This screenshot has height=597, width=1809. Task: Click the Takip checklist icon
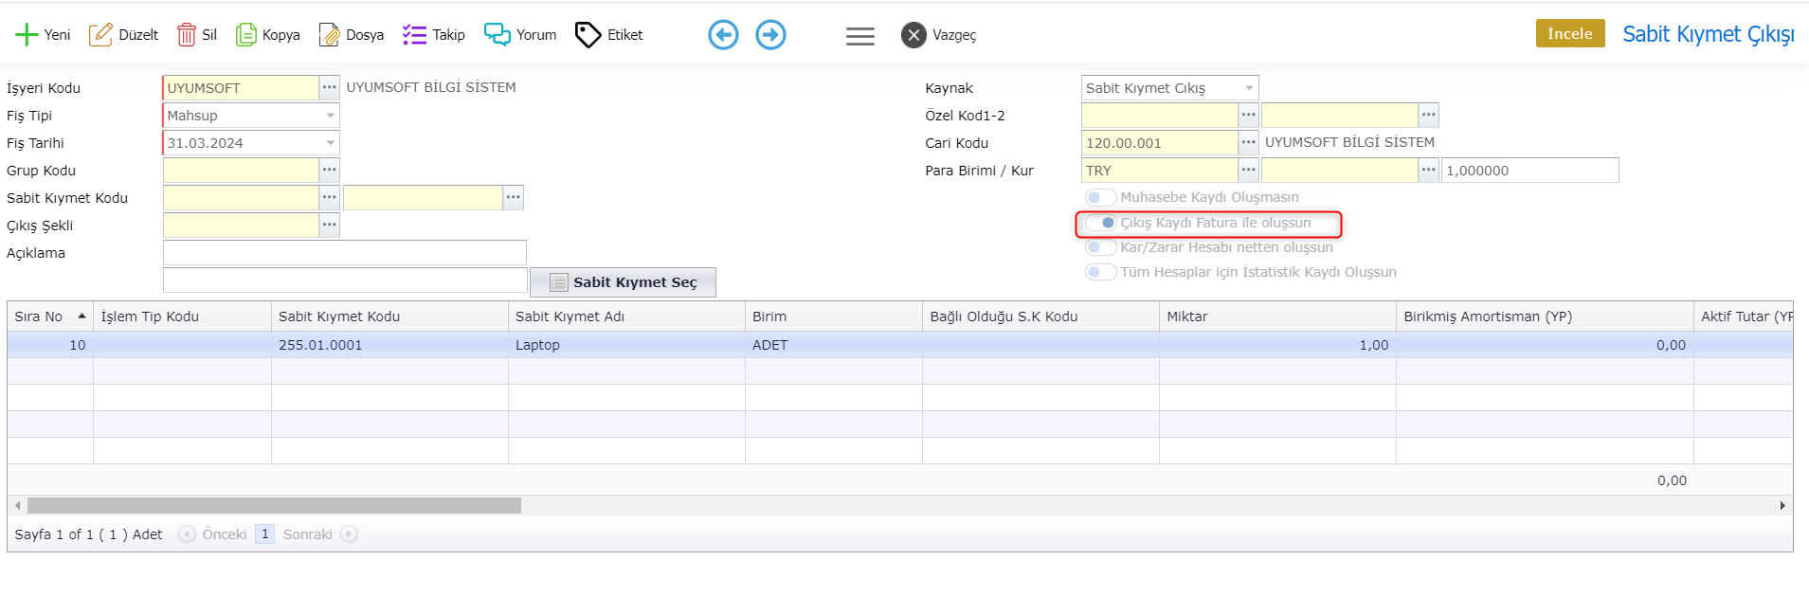point(414,35)
